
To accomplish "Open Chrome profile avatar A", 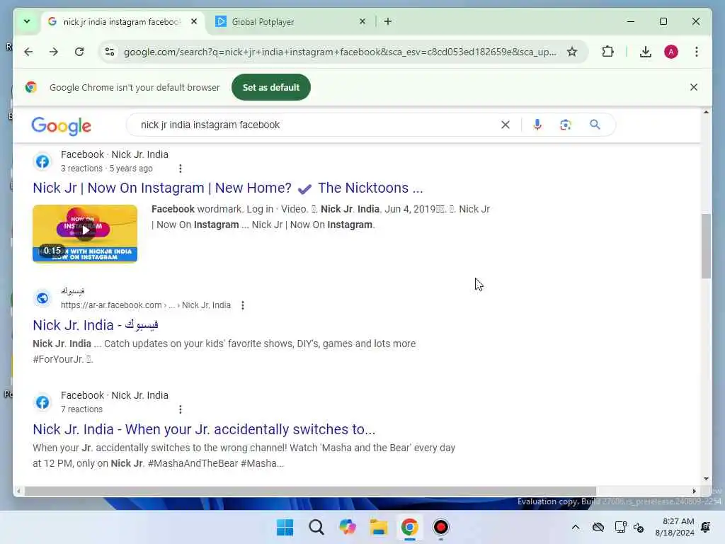I will point(671,52).
